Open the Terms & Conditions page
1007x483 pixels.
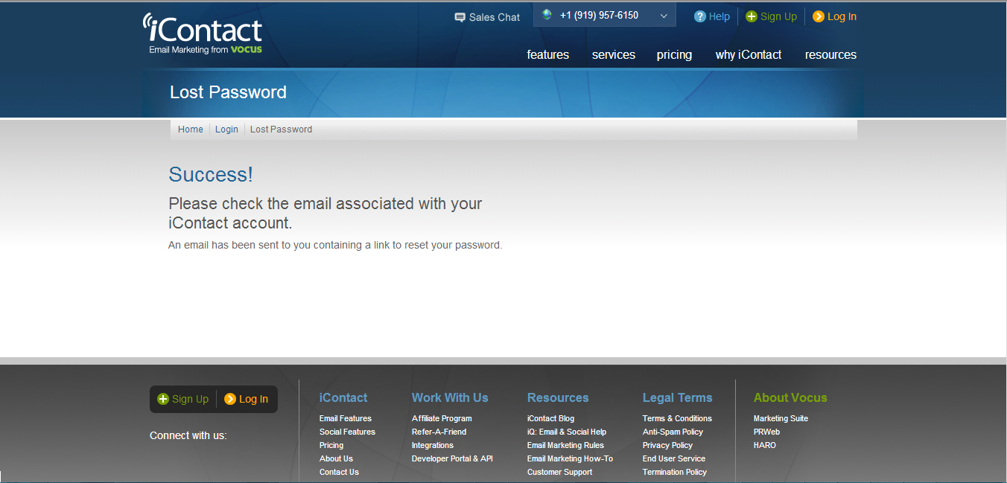[x=677, y=418]
